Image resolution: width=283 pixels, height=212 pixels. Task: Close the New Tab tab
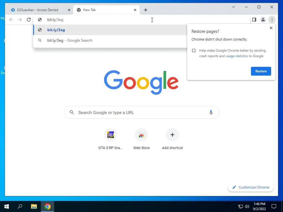[135, 10]
